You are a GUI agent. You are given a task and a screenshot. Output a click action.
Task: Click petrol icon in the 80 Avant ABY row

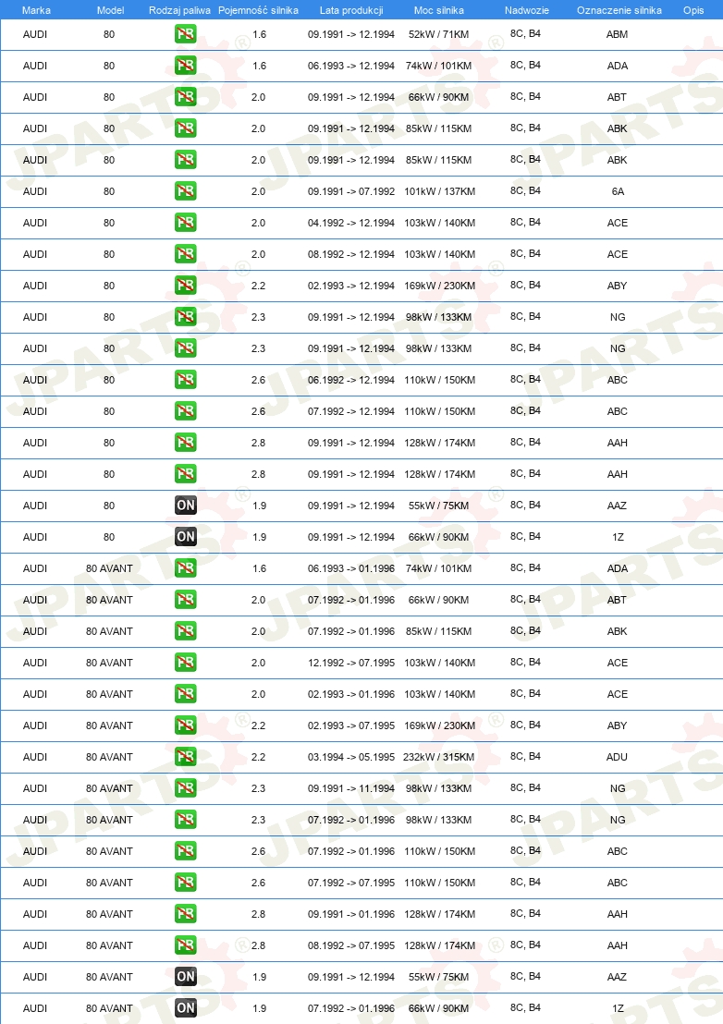[186, 725]
